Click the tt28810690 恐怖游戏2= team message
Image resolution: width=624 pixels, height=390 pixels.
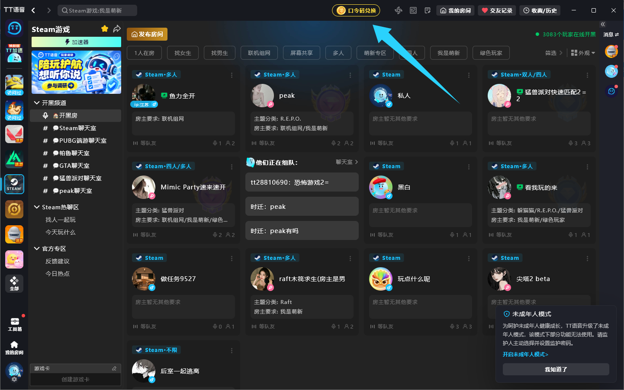click(x=302, y=182)
